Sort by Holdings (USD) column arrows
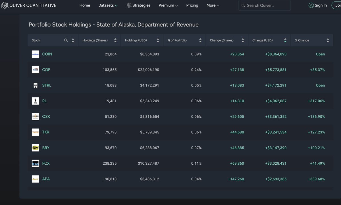The image size is (341, 205). pos(158,40)
